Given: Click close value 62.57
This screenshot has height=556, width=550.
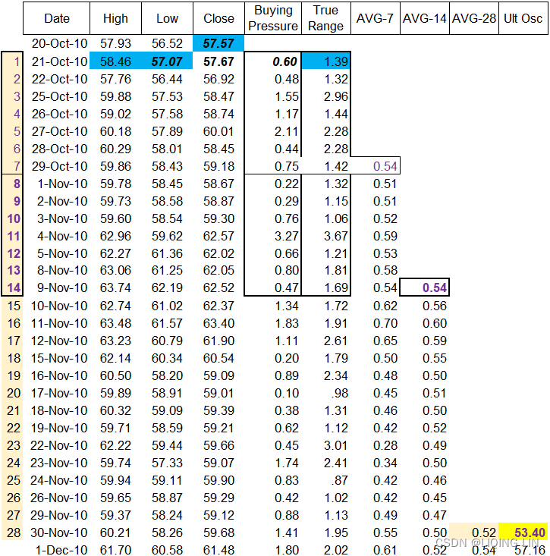Looking at the screenshot, I should pos(218,236).
